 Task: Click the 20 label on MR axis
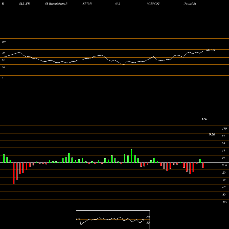point(224,158)
